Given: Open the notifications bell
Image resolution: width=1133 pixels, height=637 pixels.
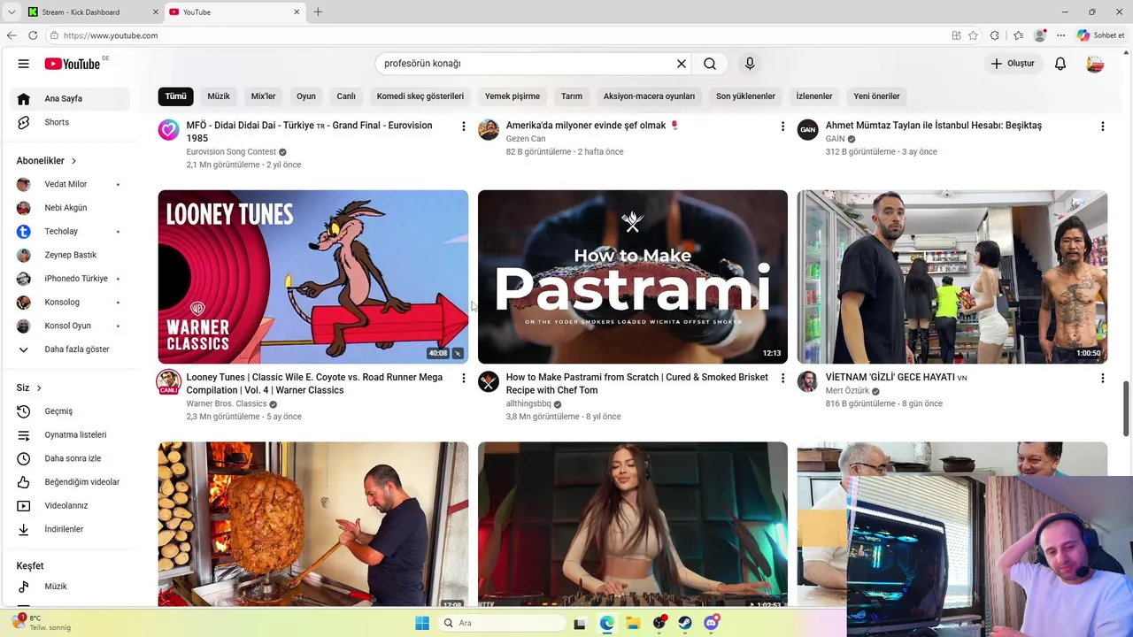Looking at the screenshot, I should [1060, 64].
